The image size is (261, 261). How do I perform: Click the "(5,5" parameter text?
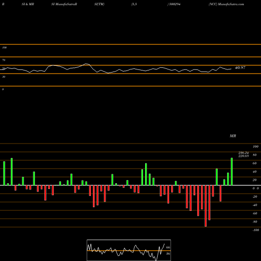pyautogui.click(x=134, y=4)
